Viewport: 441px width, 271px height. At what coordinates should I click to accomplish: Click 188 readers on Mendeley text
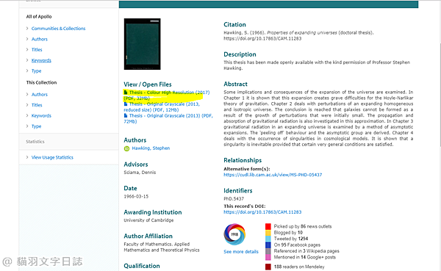click(x=299, y=267)
